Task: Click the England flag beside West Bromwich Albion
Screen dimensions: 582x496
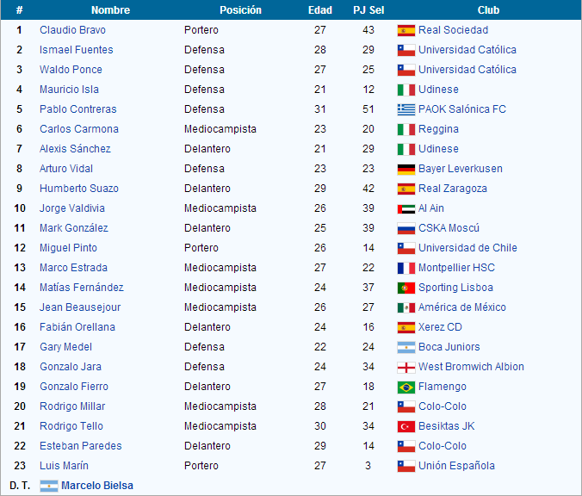Action: (406, 367)
